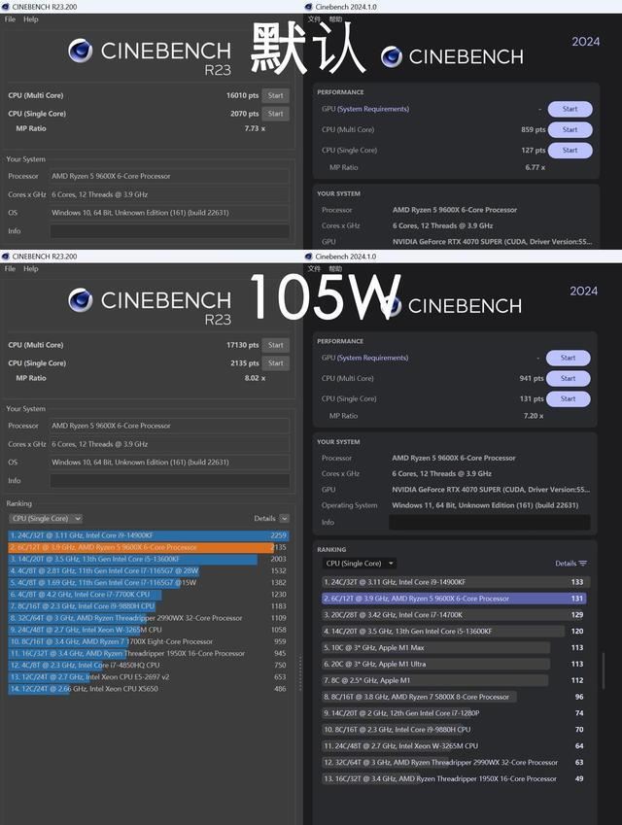Open Help menu in R23 window showing 16010 pts
Image resolution: width=622 pixels, height=825 pixels.
(30, 18)
